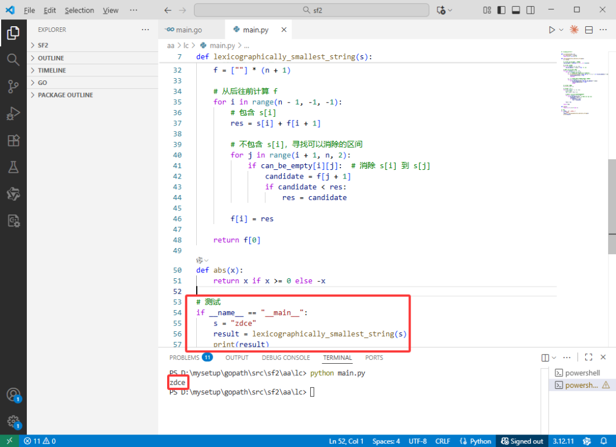Toggle the secondary side bar
616x447 pixels.
pos(530,10)
